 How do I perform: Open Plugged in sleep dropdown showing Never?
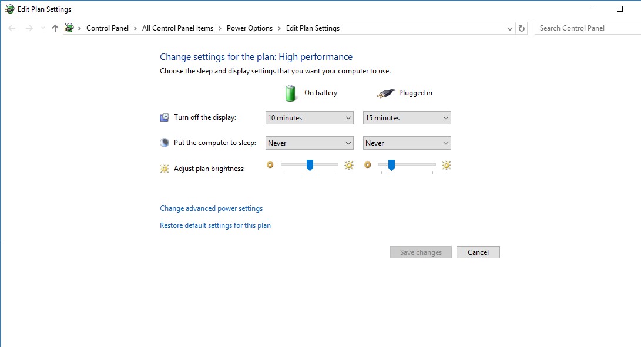[407, 143]
